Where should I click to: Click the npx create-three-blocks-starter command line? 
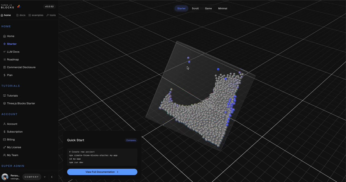tap(93, 155)
